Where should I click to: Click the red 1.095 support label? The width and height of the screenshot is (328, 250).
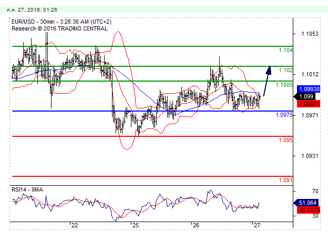pos(285,140)
